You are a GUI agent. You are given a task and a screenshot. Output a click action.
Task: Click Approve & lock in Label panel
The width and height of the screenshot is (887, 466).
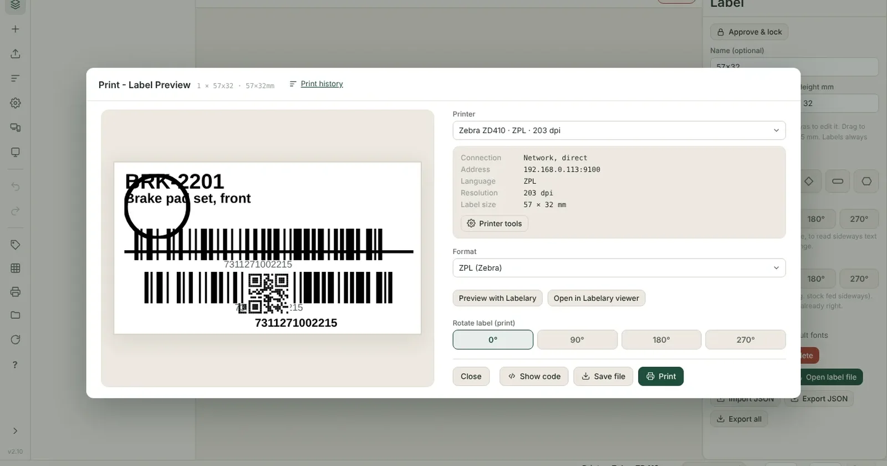pyautogui.click(x=749, y=32)
